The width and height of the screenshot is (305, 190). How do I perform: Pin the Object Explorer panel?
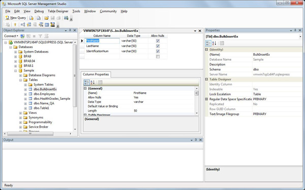point(70,30)
